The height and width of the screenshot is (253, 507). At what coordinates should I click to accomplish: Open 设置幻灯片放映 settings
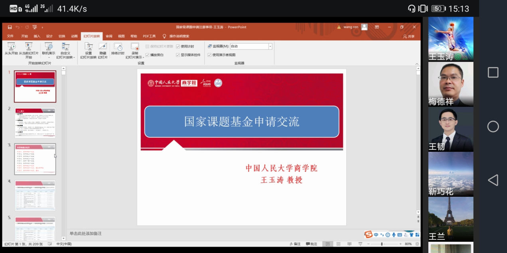point(88,47)
